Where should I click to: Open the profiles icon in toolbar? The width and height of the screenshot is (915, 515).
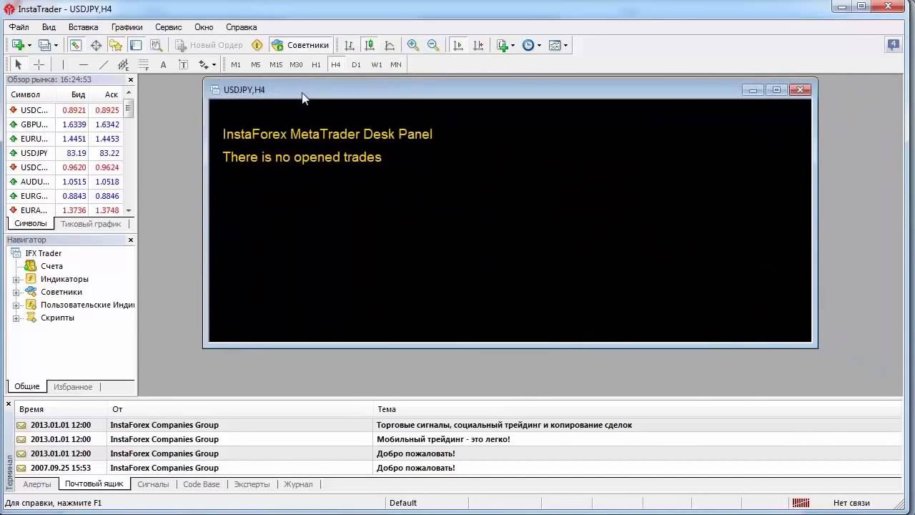(x=44, y=45)
